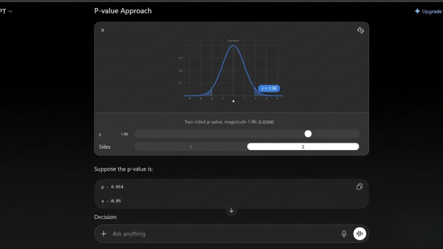Click the small marker below the chart axis
Image resolution: width=443 pixels, height=249 pixels.
[x=234, y=101]
